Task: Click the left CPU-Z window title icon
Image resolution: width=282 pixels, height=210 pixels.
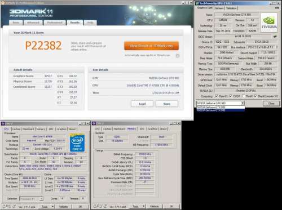Action: pyautogui.click(x=3, y=123)
